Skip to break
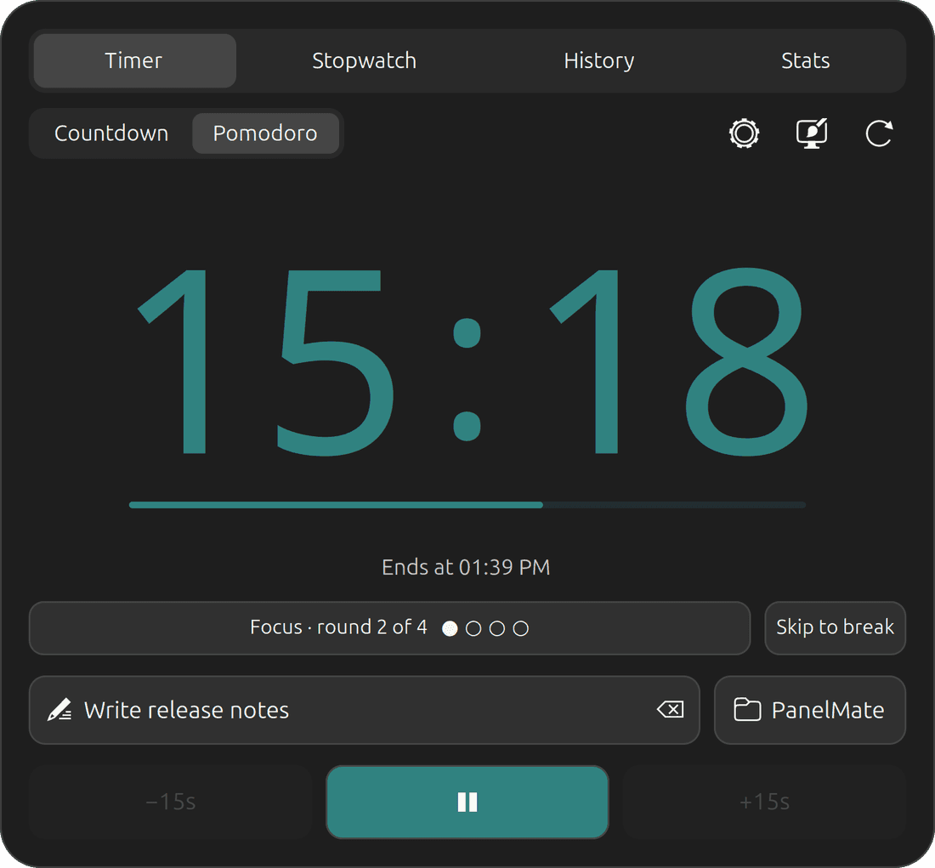935x868 pixels. click(x=835, y=627)
